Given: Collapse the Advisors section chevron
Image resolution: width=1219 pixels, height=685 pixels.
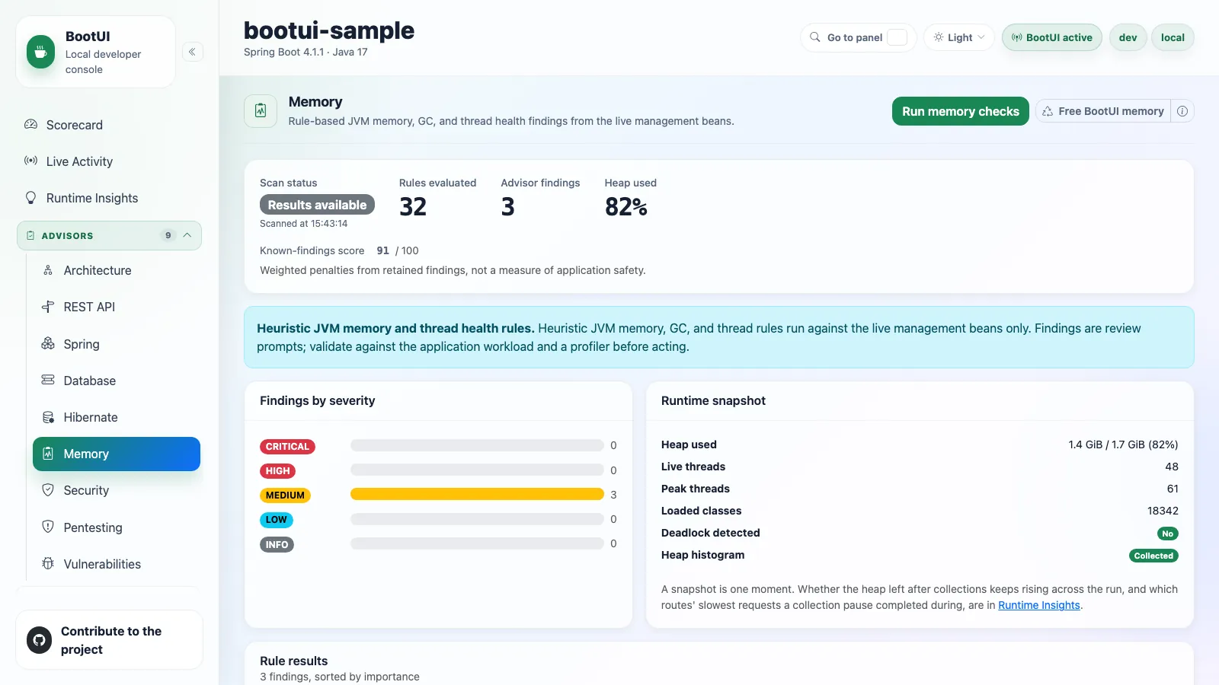Looking at the screenshot, I should (x=187, y=235).
